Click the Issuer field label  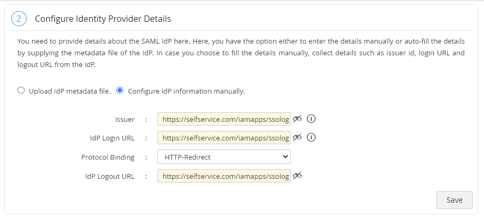click(x=124, y=119)
